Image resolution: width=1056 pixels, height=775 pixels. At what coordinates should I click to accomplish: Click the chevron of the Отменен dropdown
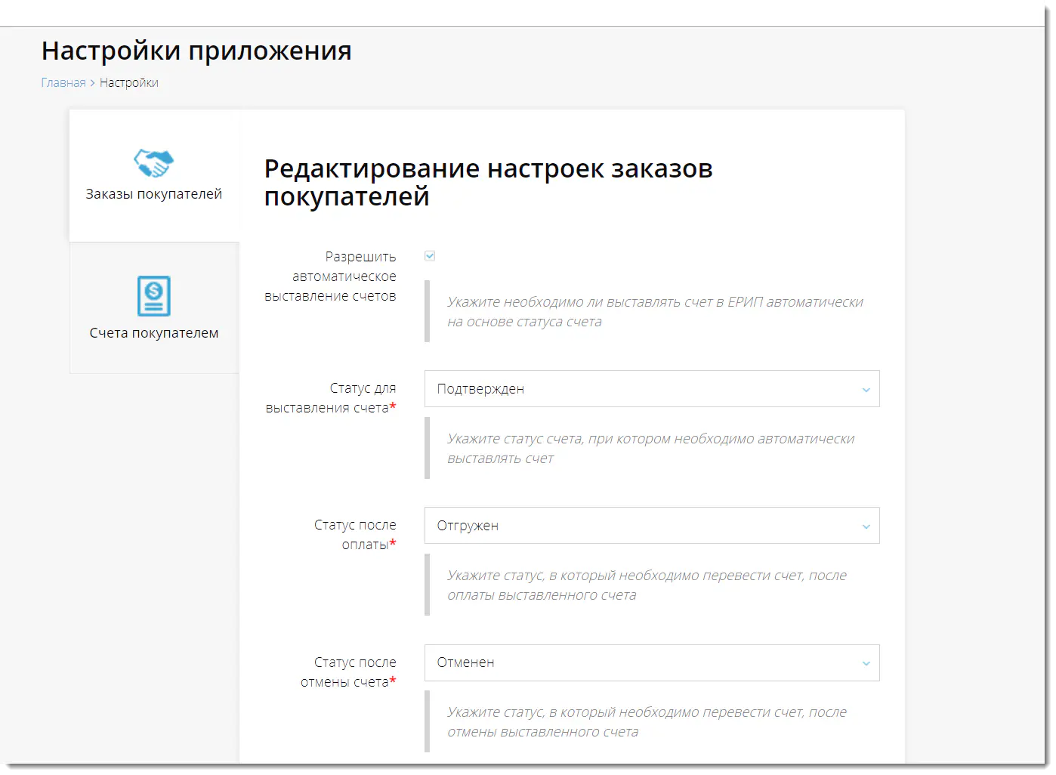866,663
